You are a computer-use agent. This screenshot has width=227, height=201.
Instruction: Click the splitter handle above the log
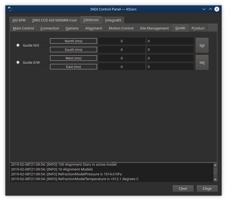click(x=114, y=162)
